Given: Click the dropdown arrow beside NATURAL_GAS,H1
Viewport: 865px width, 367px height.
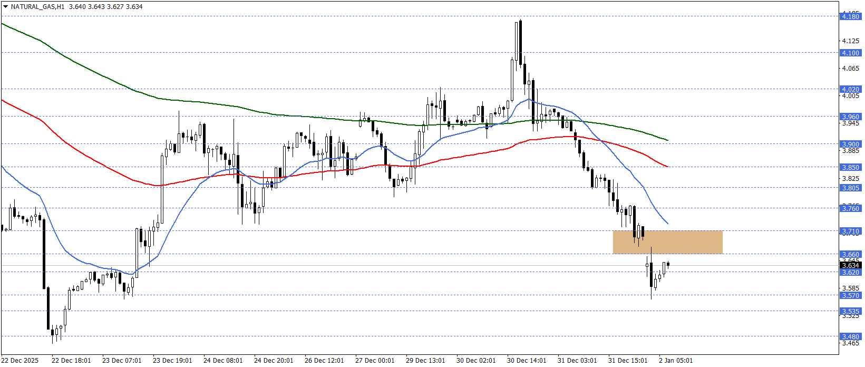Looking at the screenshot, I should (x=5, y=7).
